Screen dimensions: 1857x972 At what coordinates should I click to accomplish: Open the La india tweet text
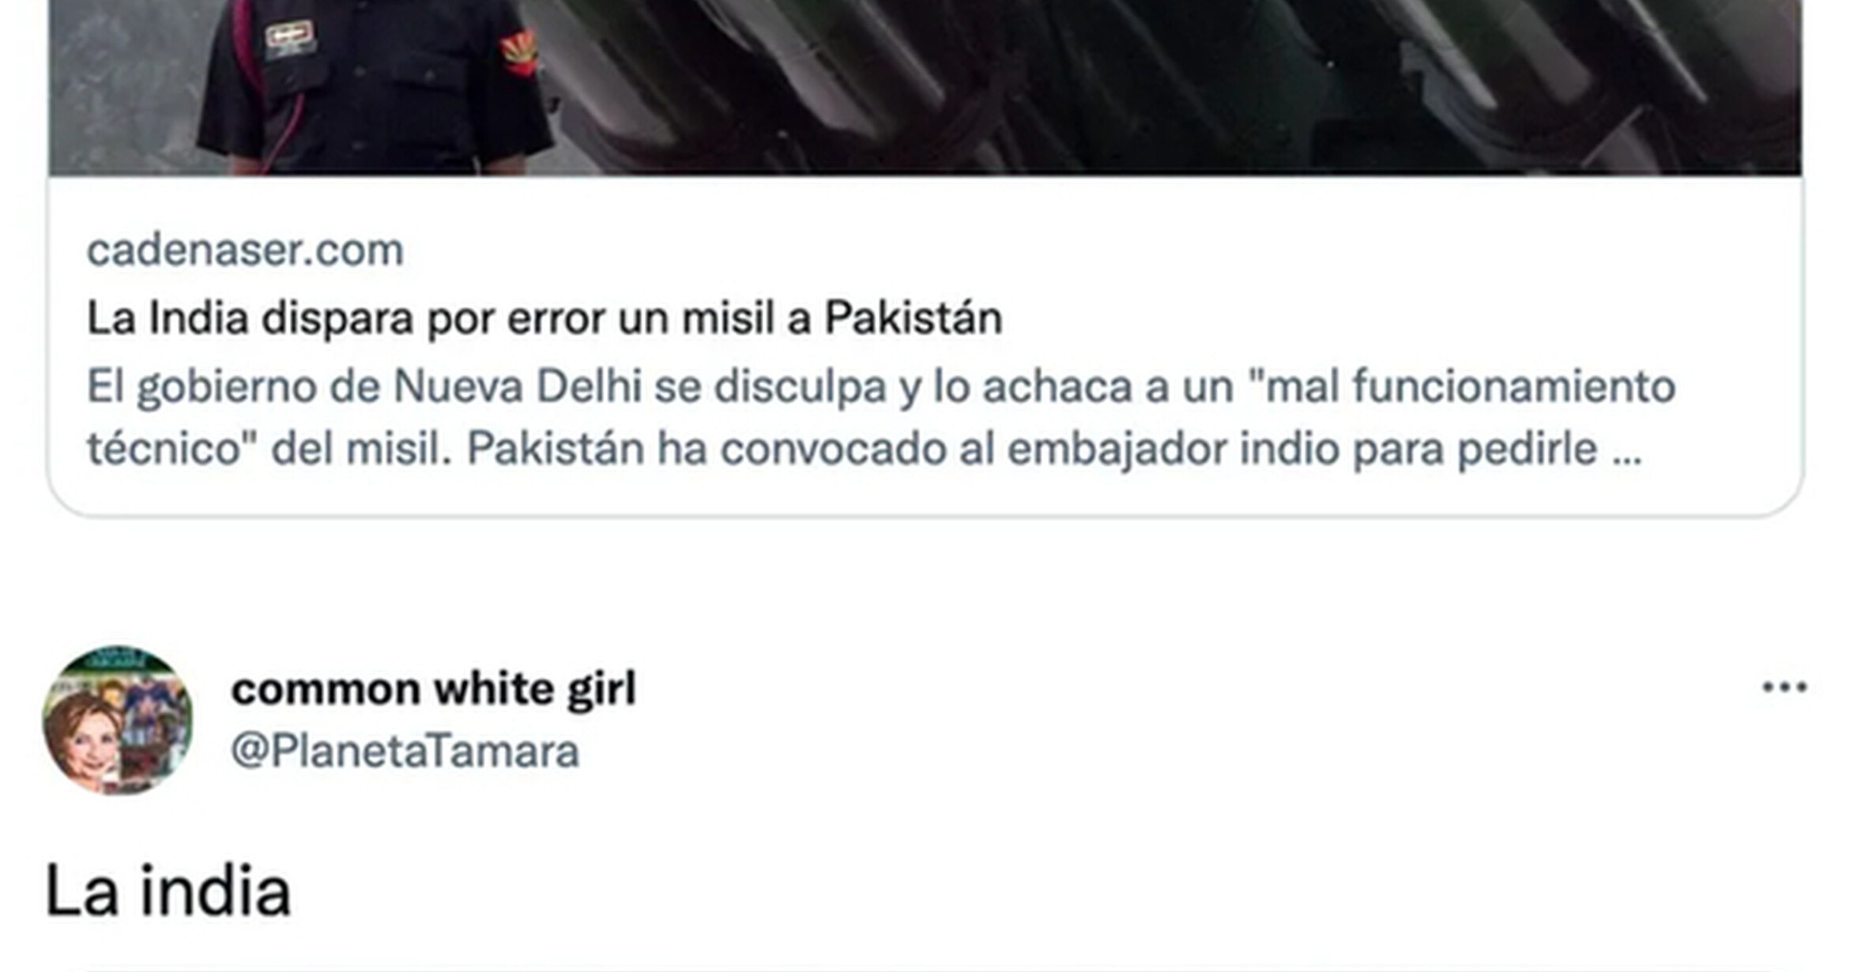[x=168, y=891]
